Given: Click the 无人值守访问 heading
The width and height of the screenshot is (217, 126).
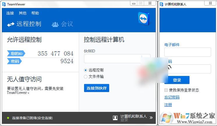Looking at the screenshot, I should [24, 79].
